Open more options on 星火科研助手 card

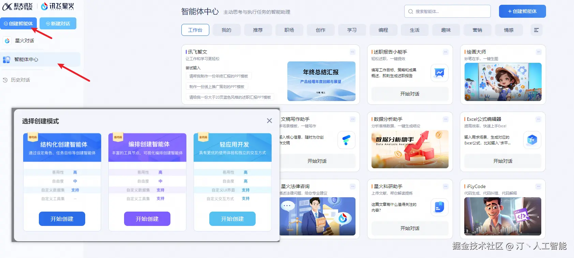click(x=445, y=186)
